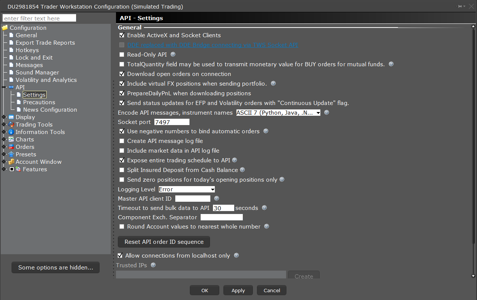Screen dimensions: 477x300
Task: Click Some options are hidden button
Action: (56, 268)
